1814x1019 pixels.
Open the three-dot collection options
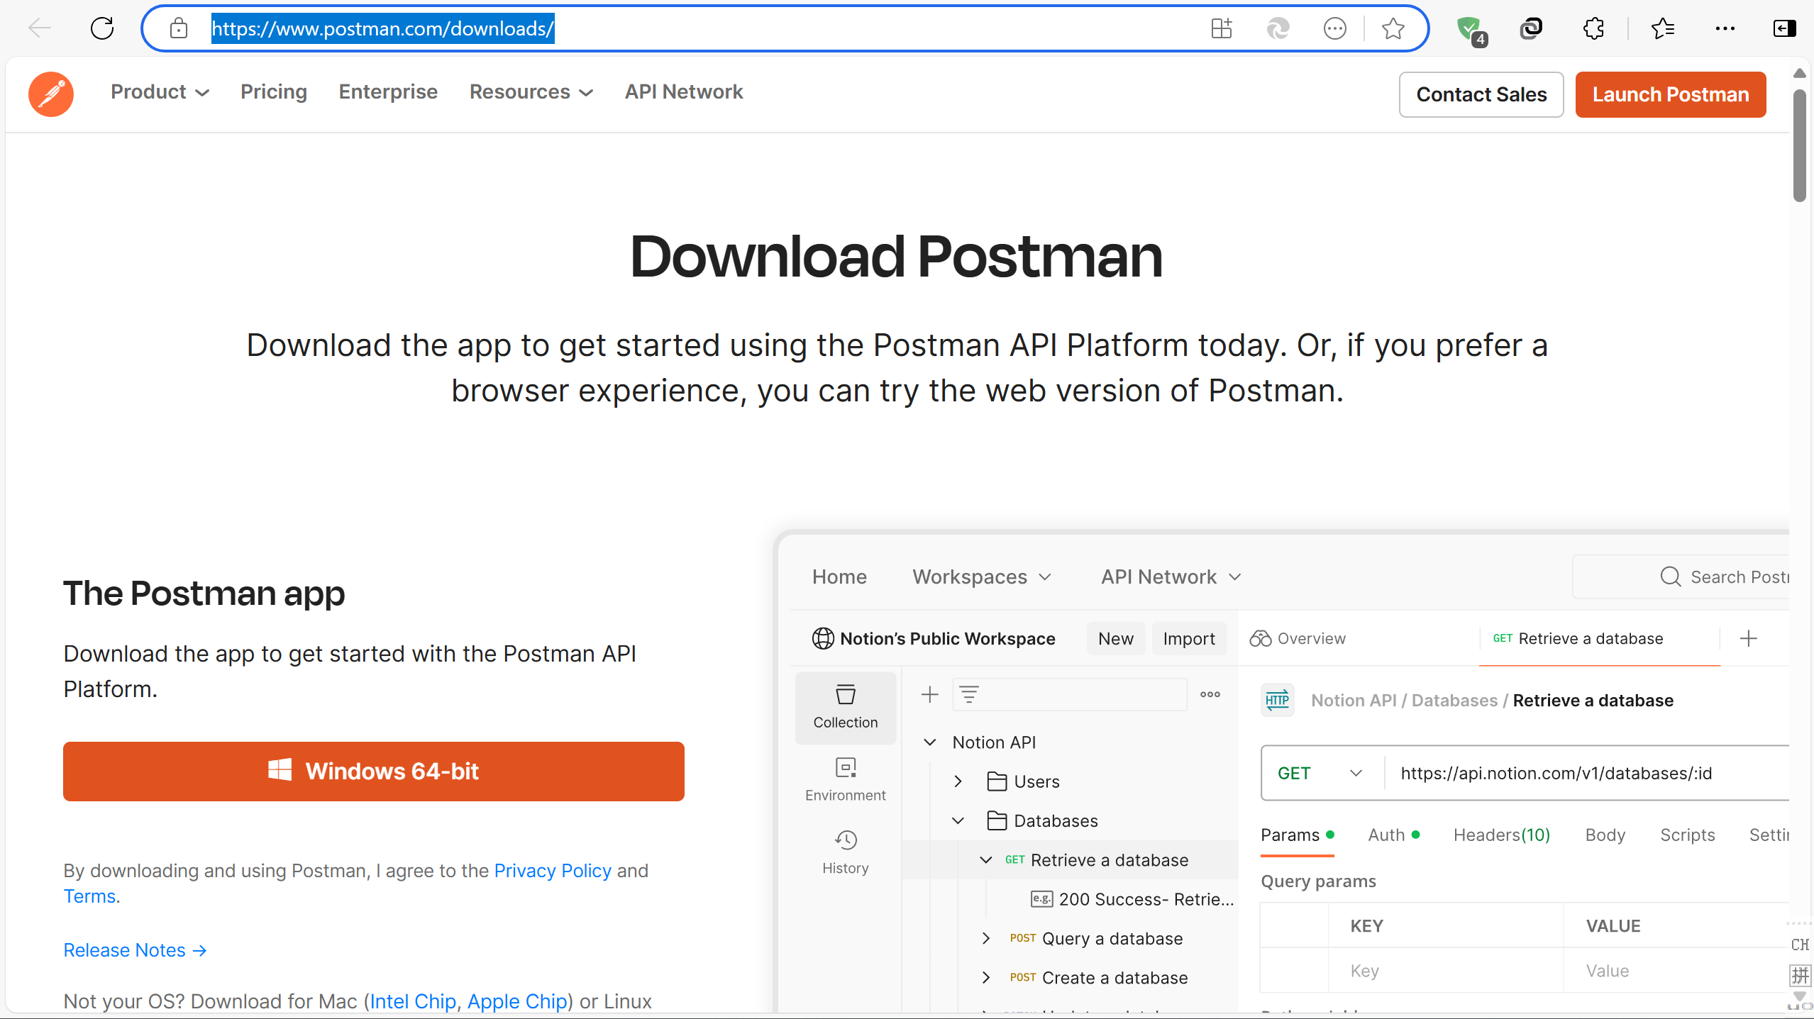1210,694
